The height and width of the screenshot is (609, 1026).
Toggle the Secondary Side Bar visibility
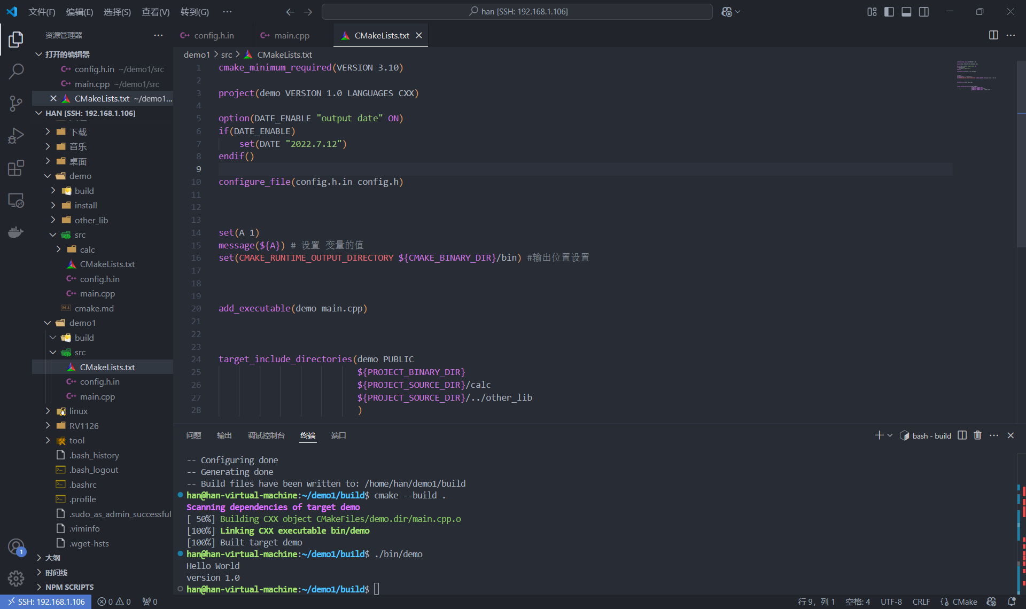click(x=924, y=11)
